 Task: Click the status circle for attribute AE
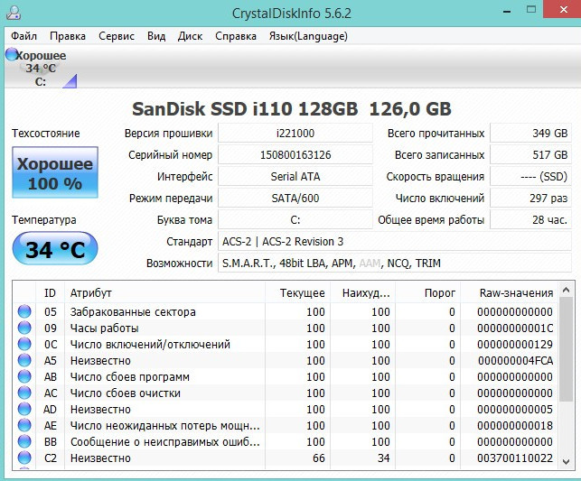(24, 426)
